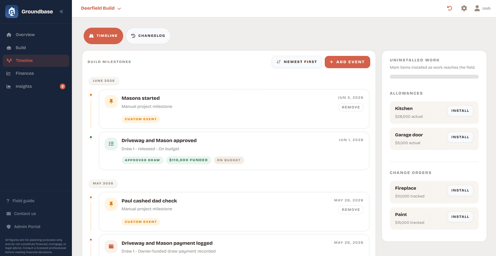Click the $110,000 Funded tag
The image size is (496, 256).
[x=189, y=160]
